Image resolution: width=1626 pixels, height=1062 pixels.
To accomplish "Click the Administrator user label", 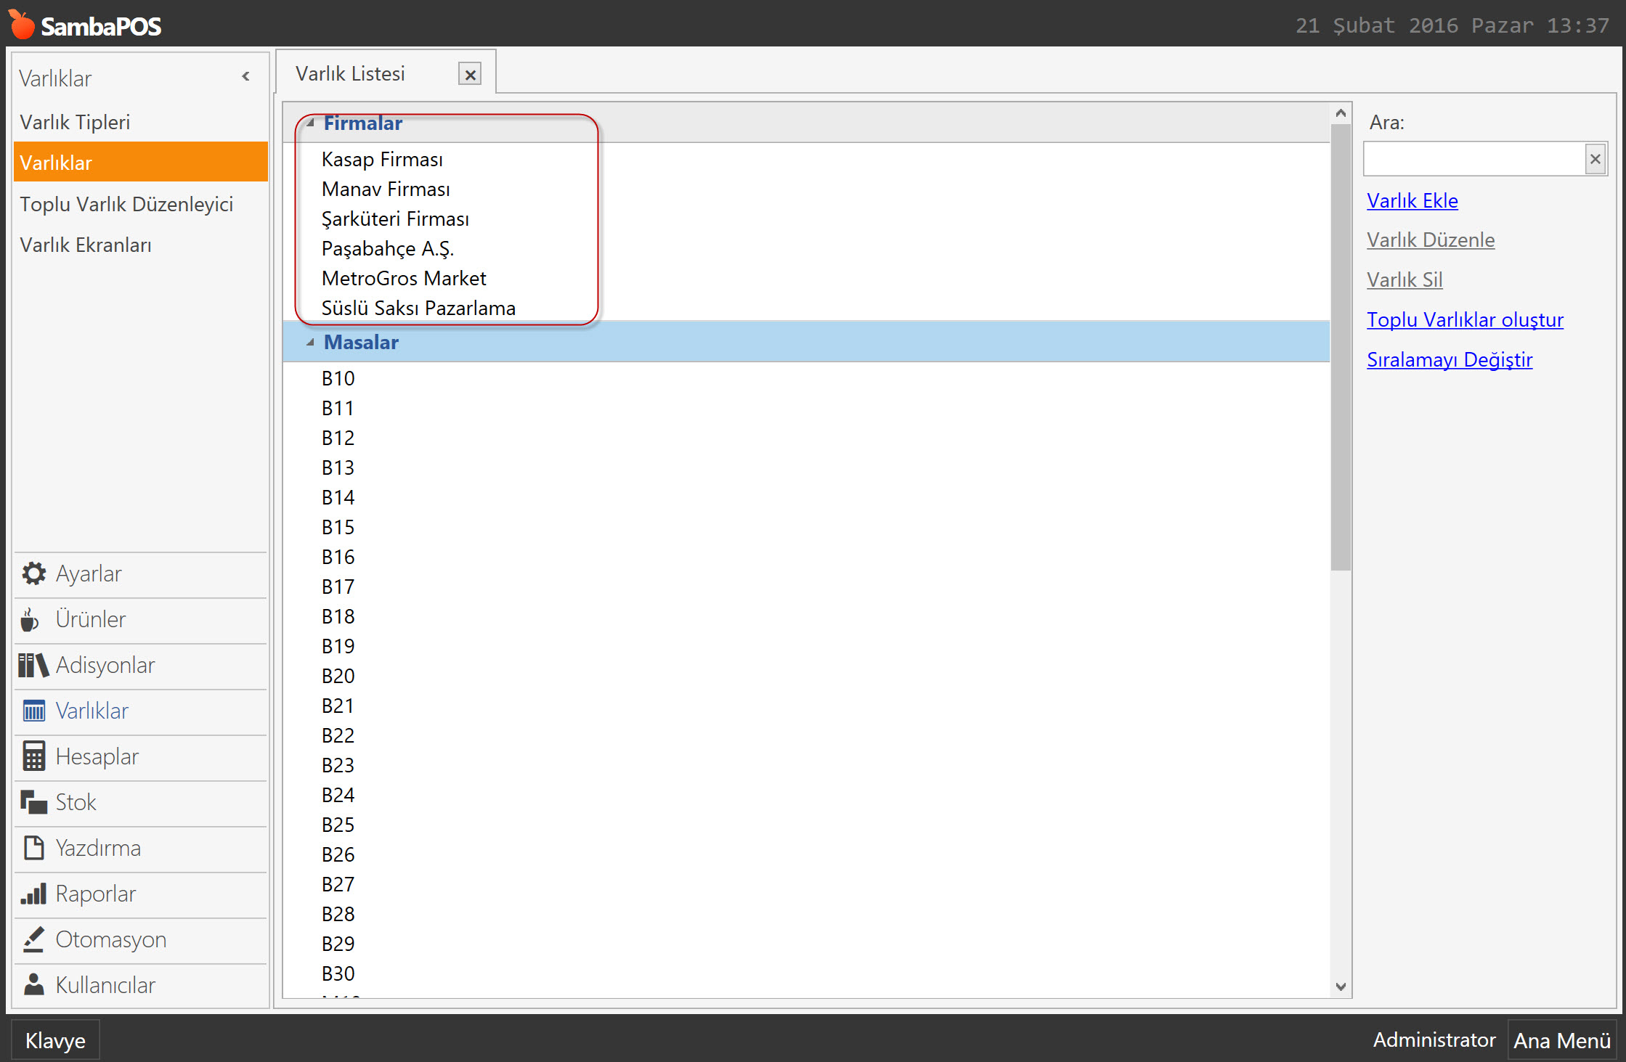I will click(1434, 1039).
